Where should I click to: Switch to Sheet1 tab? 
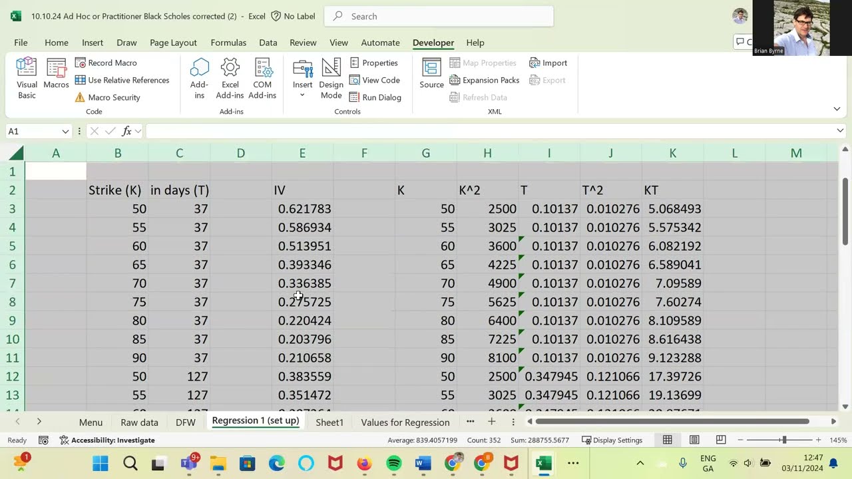click(x=329, y=422)
